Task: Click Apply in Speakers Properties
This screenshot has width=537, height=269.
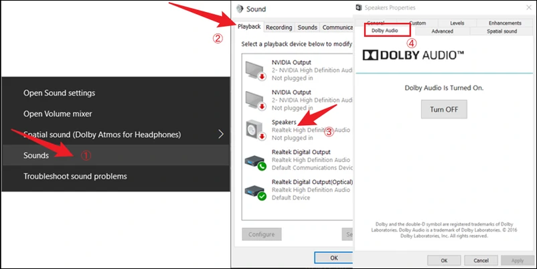Action: coord(517,260)
